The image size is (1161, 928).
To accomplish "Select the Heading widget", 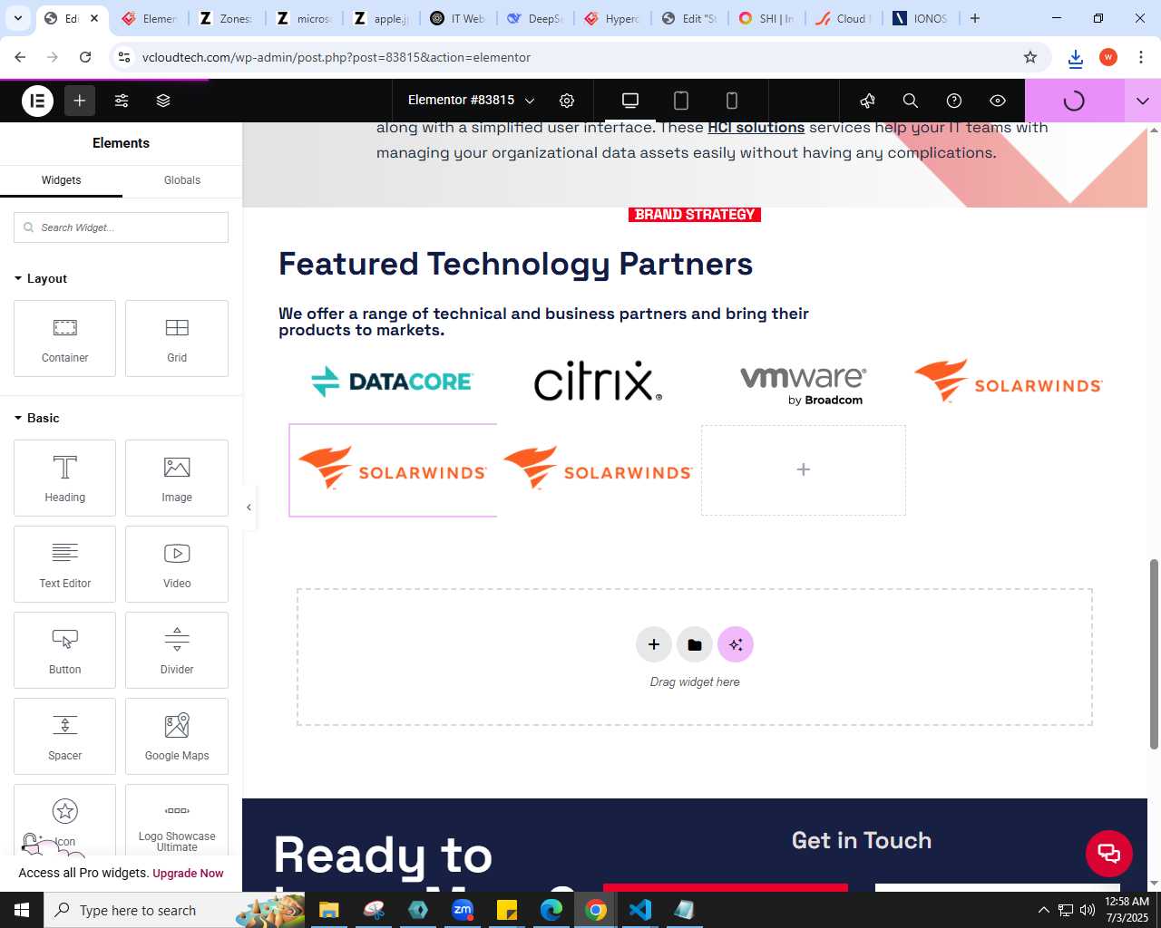I will (x=64, y=478).
